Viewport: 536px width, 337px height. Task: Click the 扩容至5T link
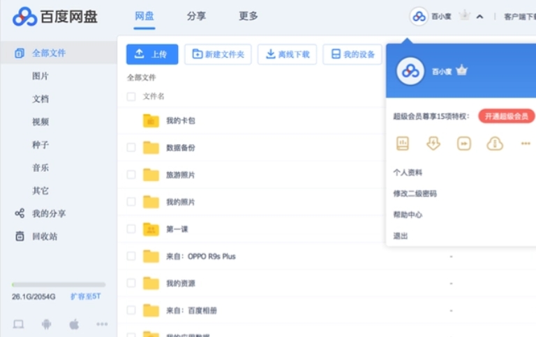coord(85,296)
